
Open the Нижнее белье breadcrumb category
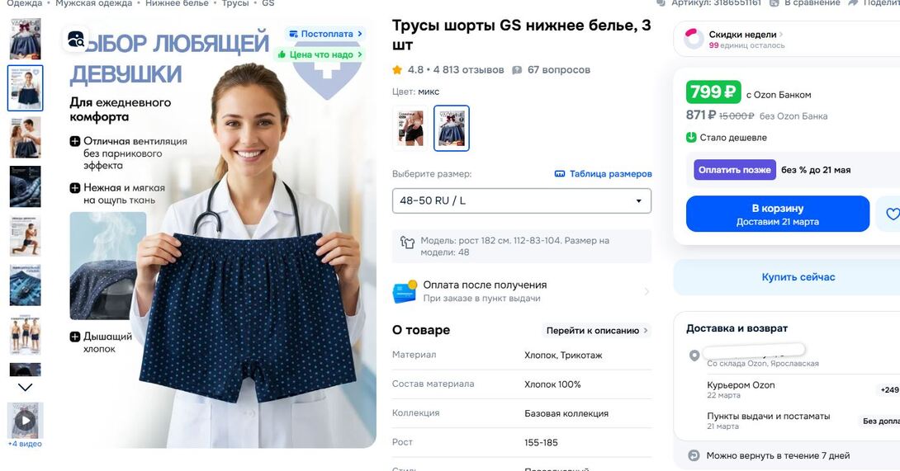177,3
